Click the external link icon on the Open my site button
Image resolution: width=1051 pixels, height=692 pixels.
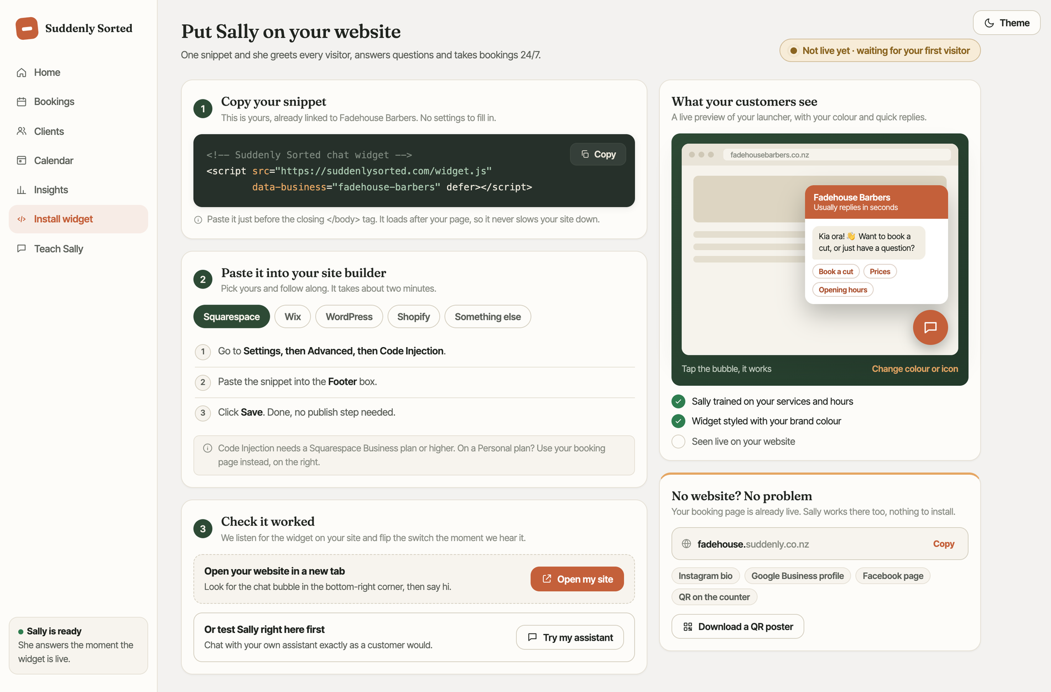click(x=547, y=579)
